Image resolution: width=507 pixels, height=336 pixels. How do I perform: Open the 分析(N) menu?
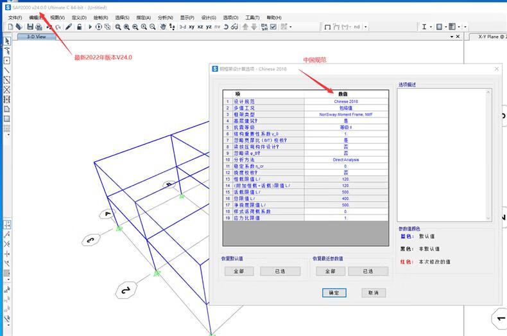pyautogui.click(x=164, y=17)
